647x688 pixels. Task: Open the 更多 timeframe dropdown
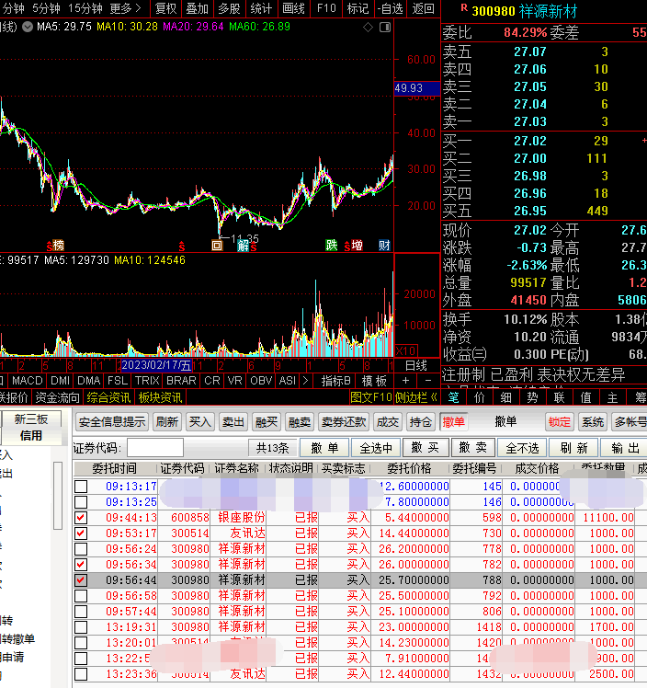pos(125,8)
